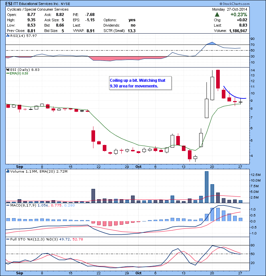Click the Volume value 1,186,947
The height and width of the screenshot is (276, 266).
238,31
